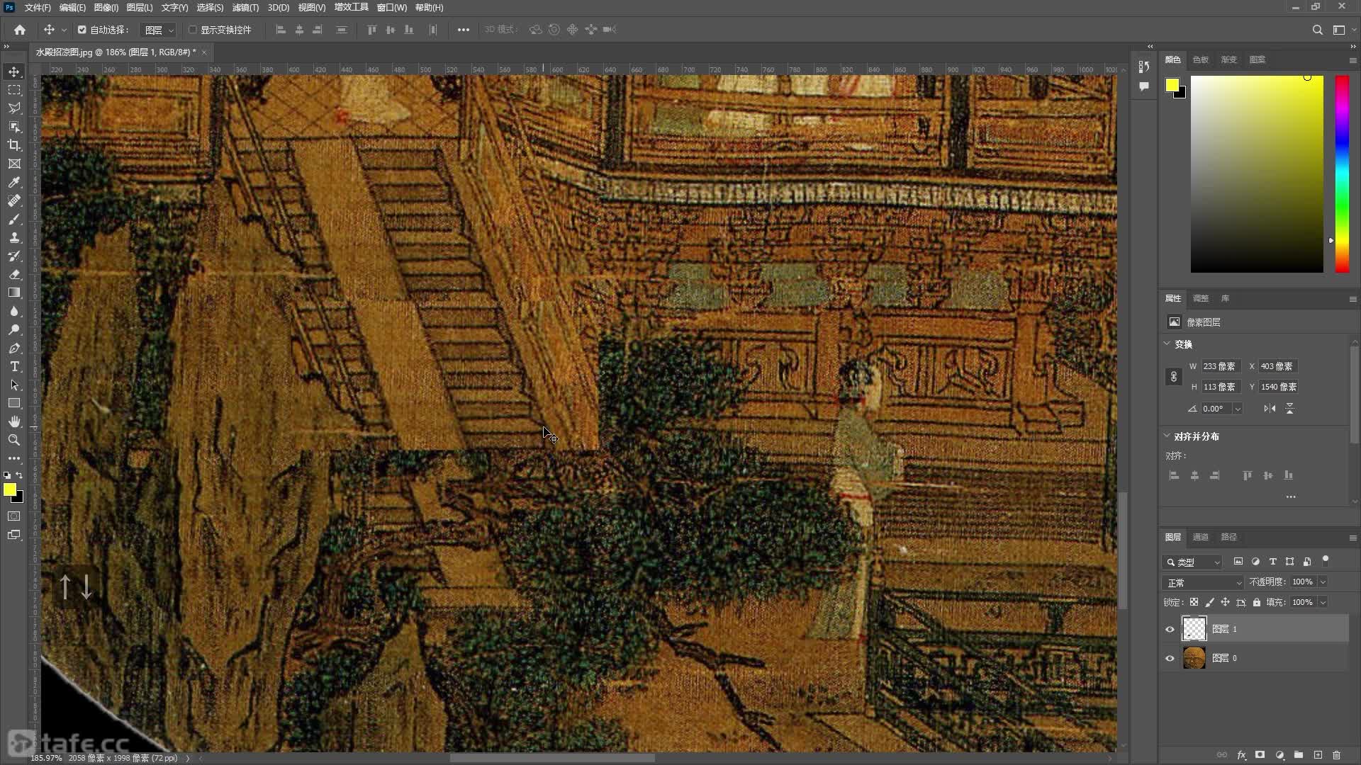Open the search icon in options bar
1361x765 pixels.
[1317, 30]
